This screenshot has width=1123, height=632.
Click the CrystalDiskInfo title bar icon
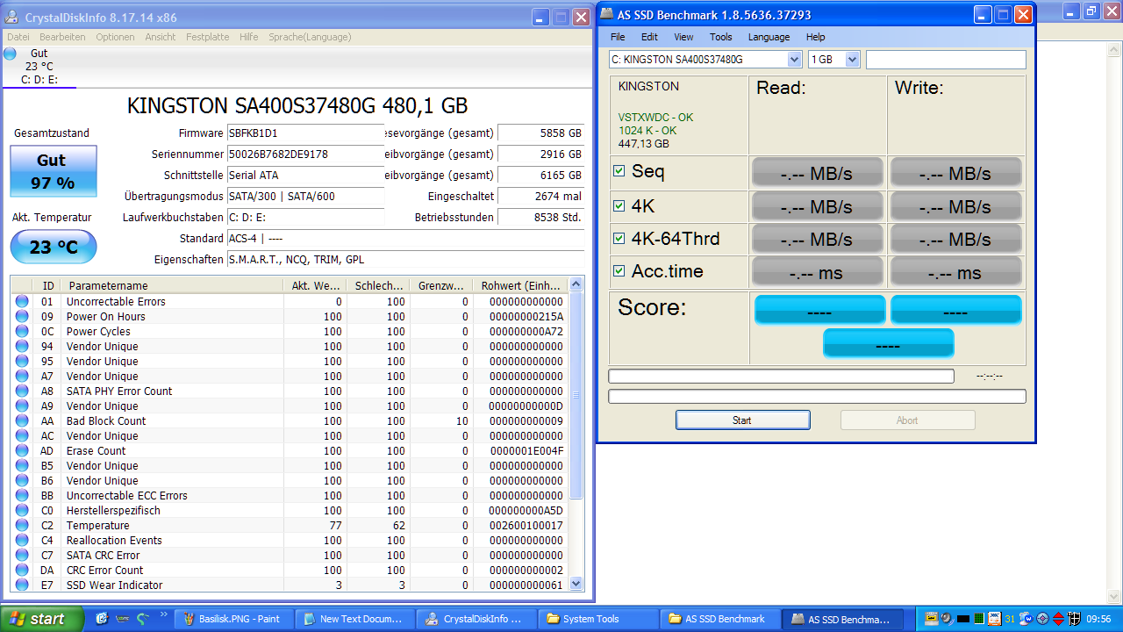[x=13, y=17]
